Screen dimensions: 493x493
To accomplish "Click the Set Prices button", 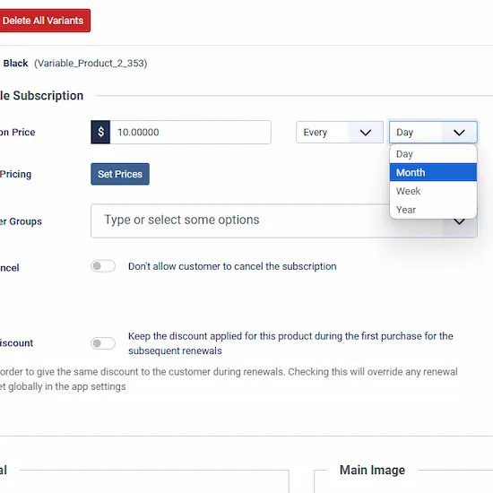I will [x=120, y=174].
